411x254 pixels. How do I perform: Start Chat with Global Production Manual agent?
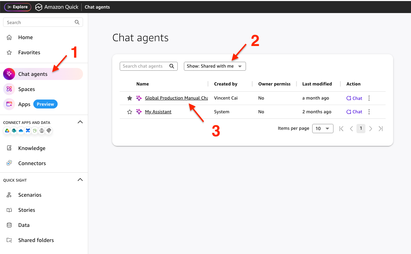354,98
